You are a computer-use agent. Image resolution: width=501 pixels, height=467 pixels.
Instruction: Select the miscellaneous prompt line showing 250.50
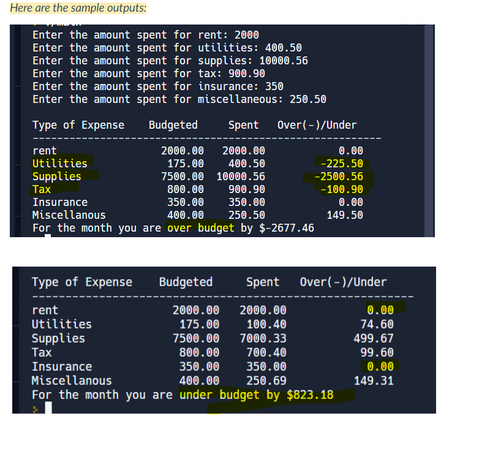[179, 99]
